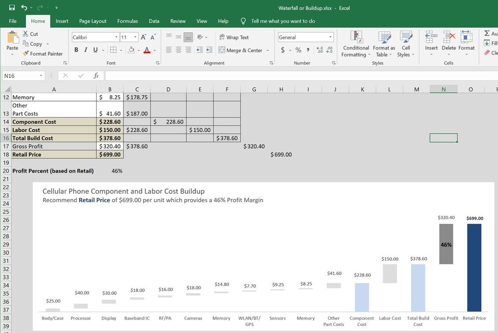Open the Customize Quick Access Toolbar dropdown
Viewport: 498px width, 333px height.
(56, 7)
